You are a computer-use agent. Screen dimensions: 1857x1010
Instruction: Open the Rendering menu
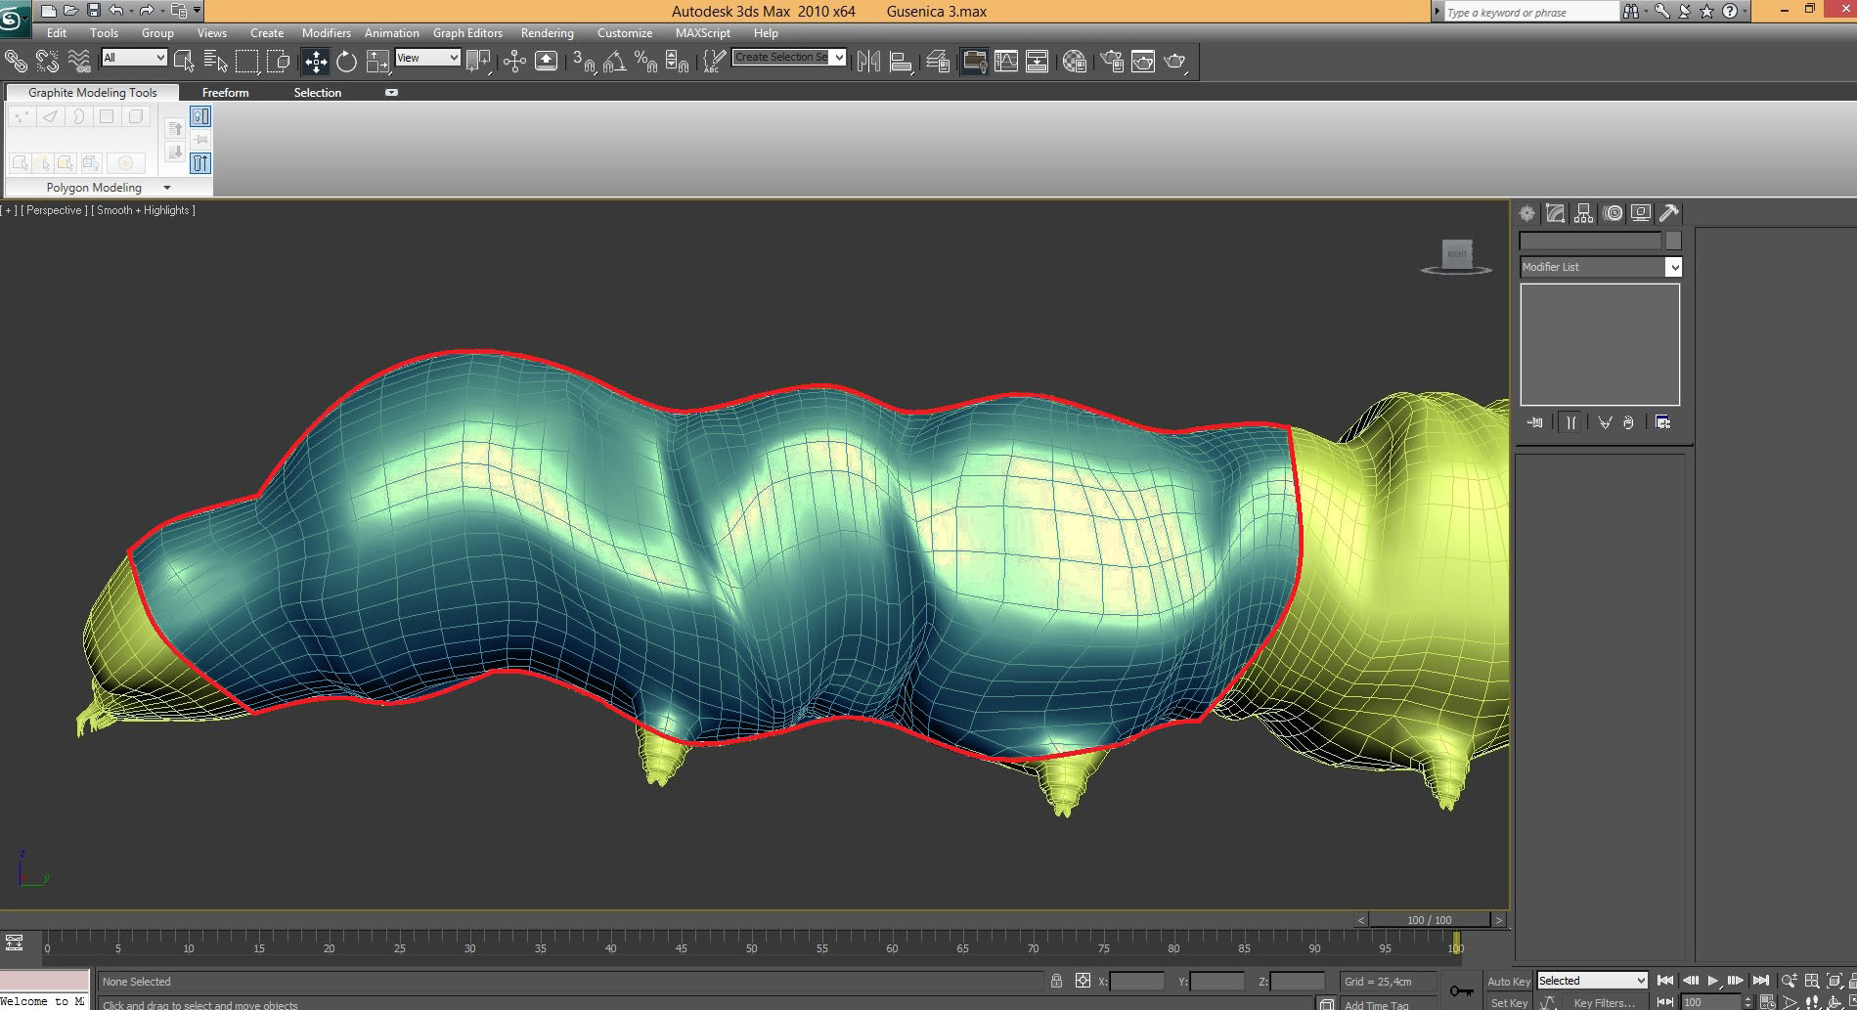pyautogui.click(x=547, y=33)
